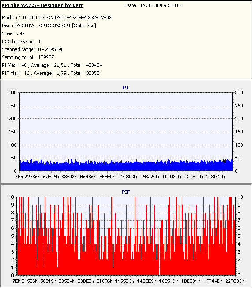Click the 83803h label on PI x-axis
This screenshot has height=288, width=252.
pos(69,177)
